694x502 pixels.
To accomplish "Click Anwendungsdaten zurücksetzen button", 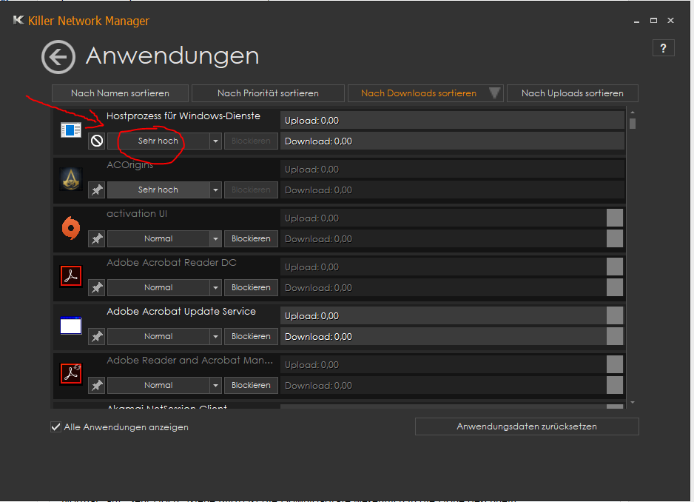I will pyautogui.click(x=527, y=426).
